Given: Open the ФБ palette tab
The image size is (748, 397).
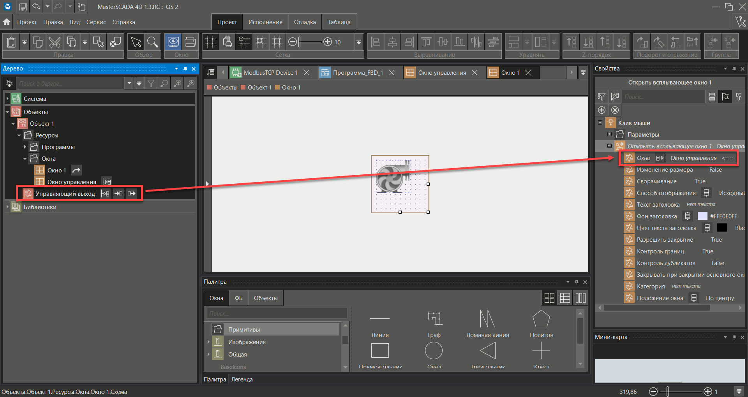Looking at the screenshot, I should (x=238, y=298).
